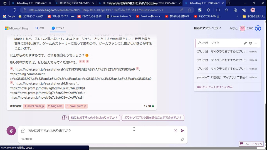Open the 【知らないと損】2022 bookmark

click(x=178, y=16)
